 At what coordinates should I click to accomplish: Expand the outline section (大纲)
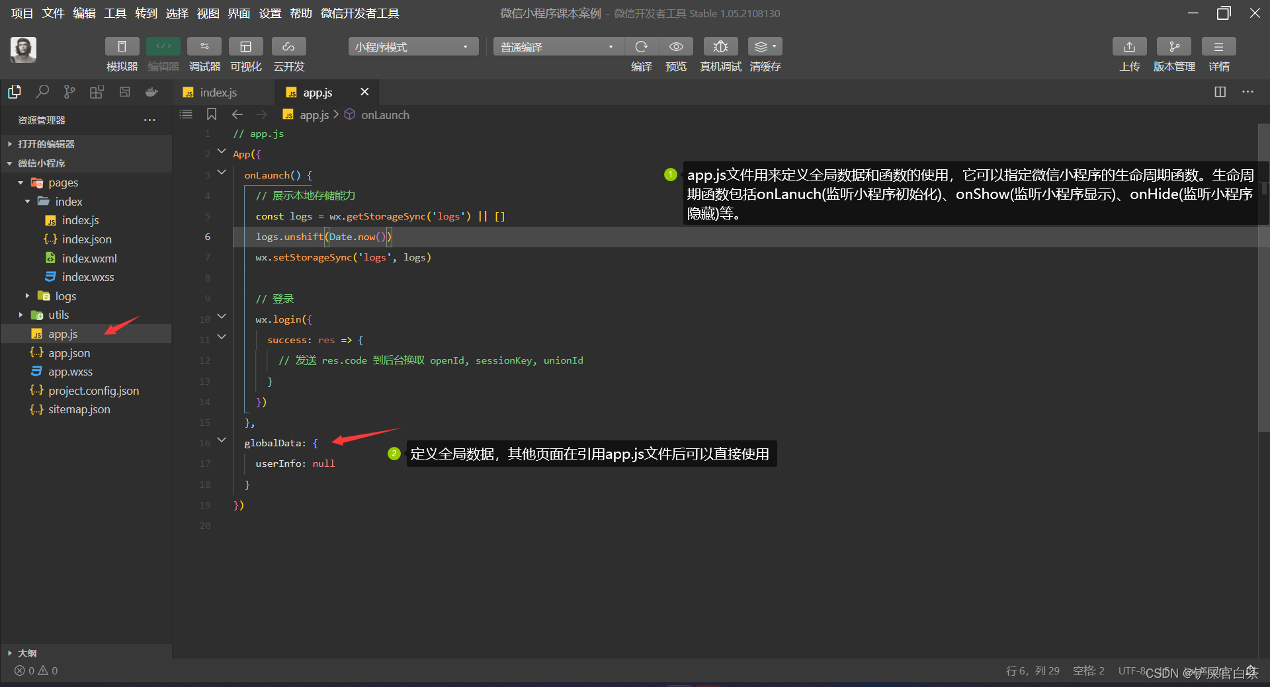click(86, 653)
